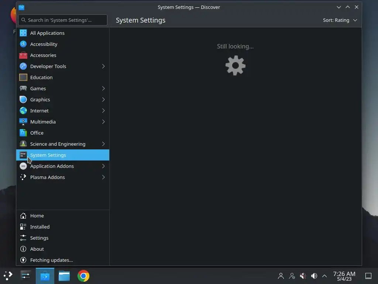Open the Settings page label
378x284 pixels.
tap(39, 238)
